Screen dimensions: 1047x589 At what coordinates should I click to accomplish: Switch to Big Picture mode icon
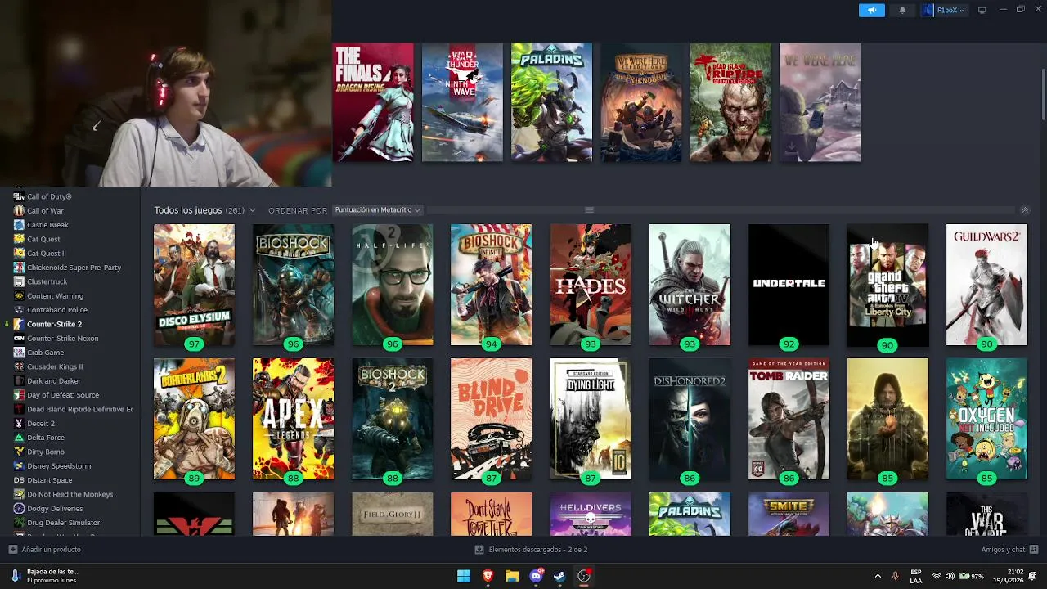coord(982,10)
